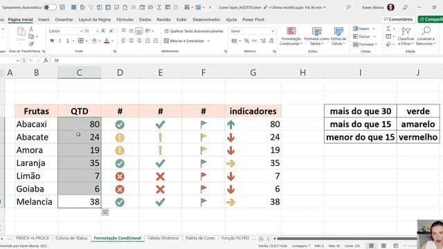The height and width of the screenshot is (249, 443).
Task: Apply the red font color
Action: [x=107, y=41]
